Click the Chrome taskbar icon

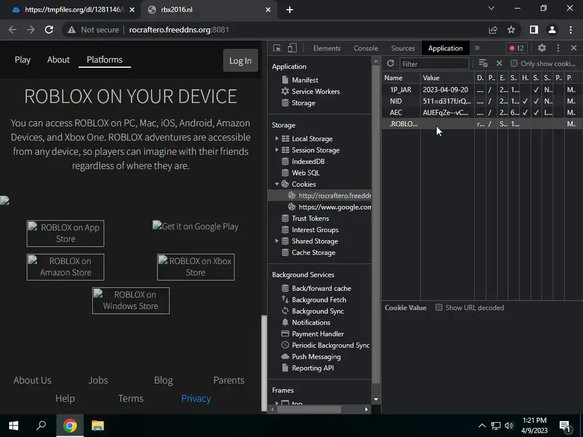click(x=70, y=426)
